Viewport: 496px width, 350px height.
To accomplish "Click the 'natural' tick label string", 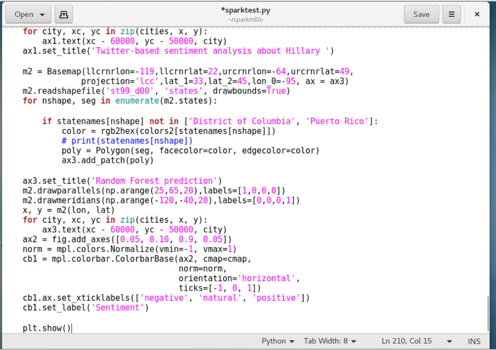I will click(220, 298).
